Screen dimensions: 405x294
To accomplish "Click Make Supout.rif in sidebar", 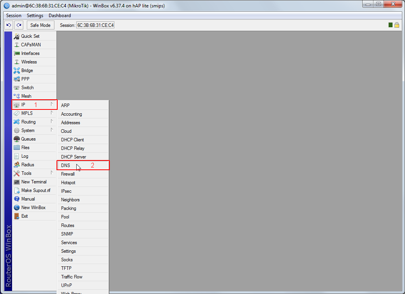I will coord(35,190).
